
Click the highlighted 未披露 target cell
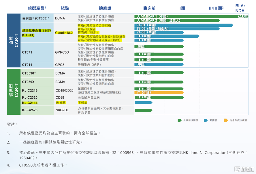(61, 103)
